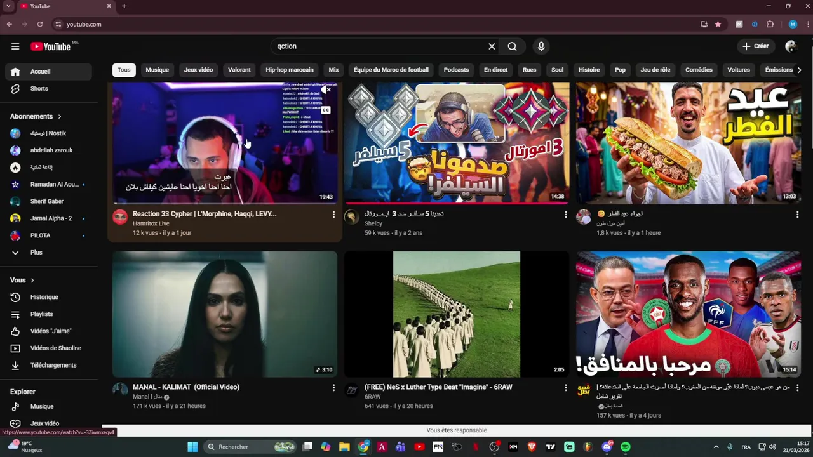Open the Accueil sidebar entry
Image resolution: width=813 pixels, height=457 pixels.
click(x=48, y=72)
